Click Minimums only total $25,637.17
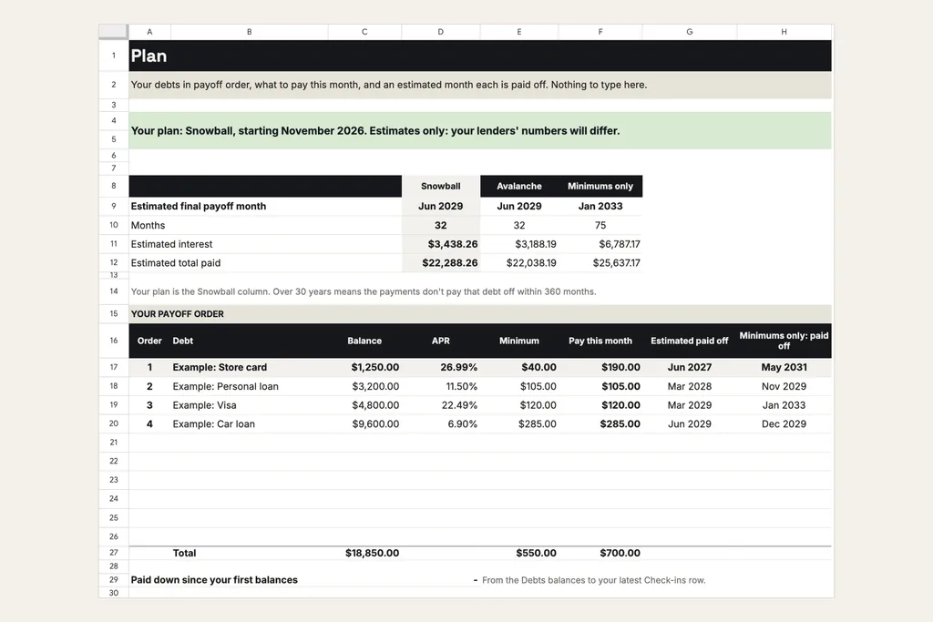933x622 pixels. (617, 263)
